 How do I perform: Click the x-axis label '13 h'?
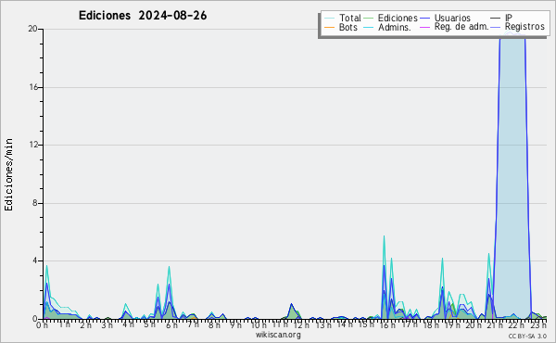322,324
